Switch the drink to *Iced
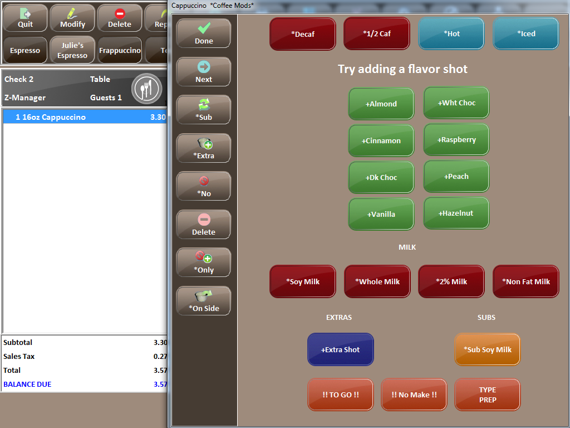This screenshot has height=428, width=570. click(x=525, y=33)
